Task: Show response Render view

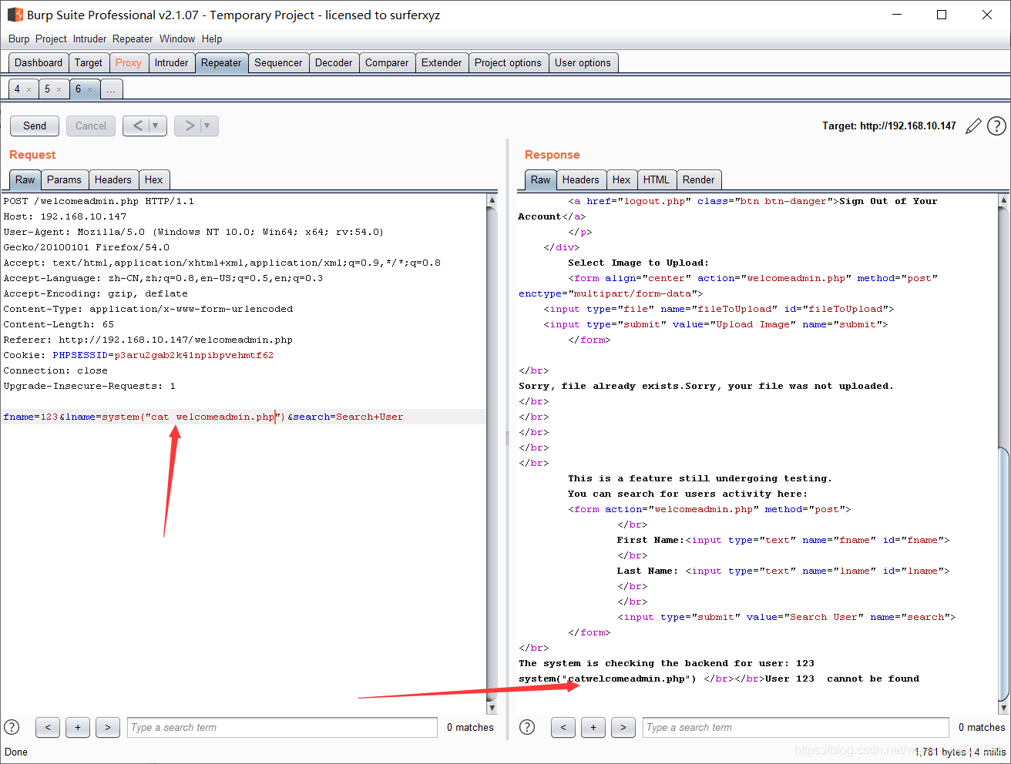Action: [x=699, y=179]
